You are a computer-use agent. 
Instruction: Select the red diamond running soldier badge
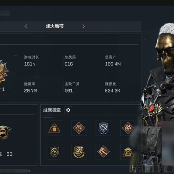[104, 152]
